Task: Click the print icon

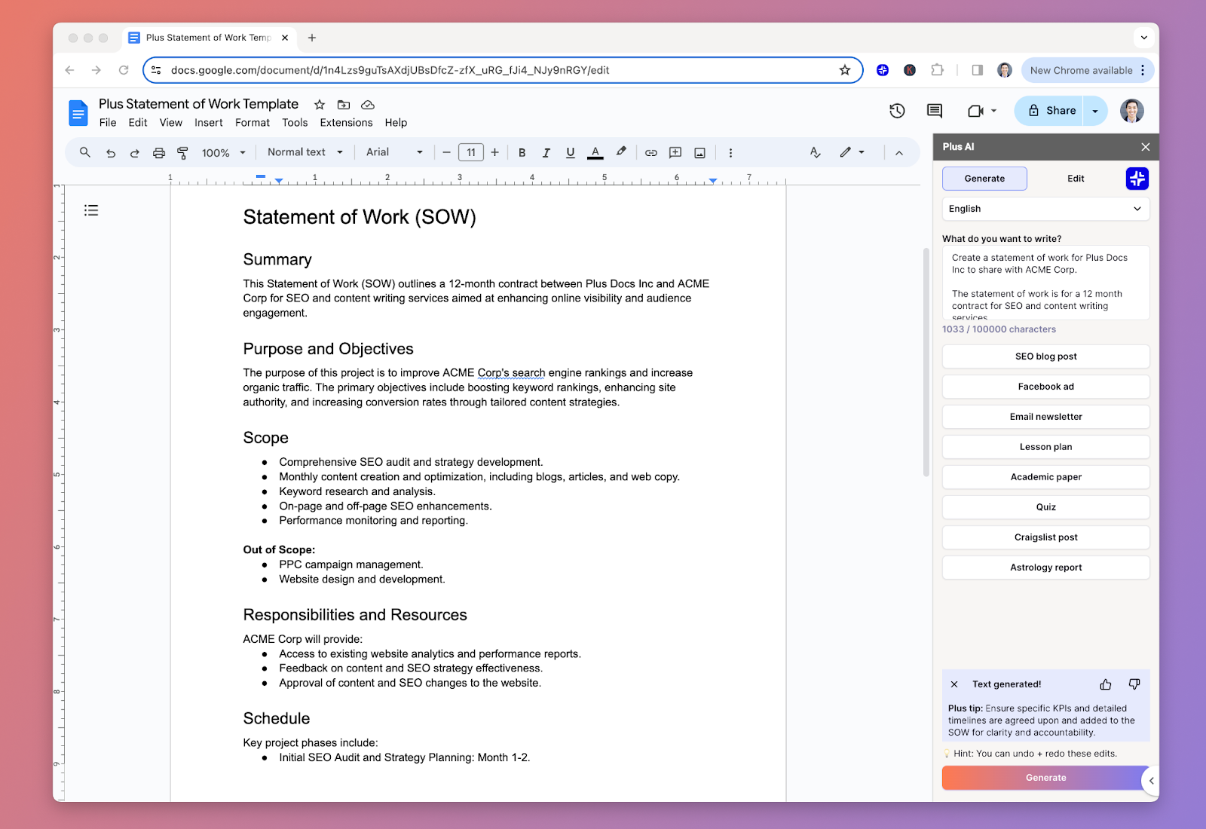Action: 159,153
